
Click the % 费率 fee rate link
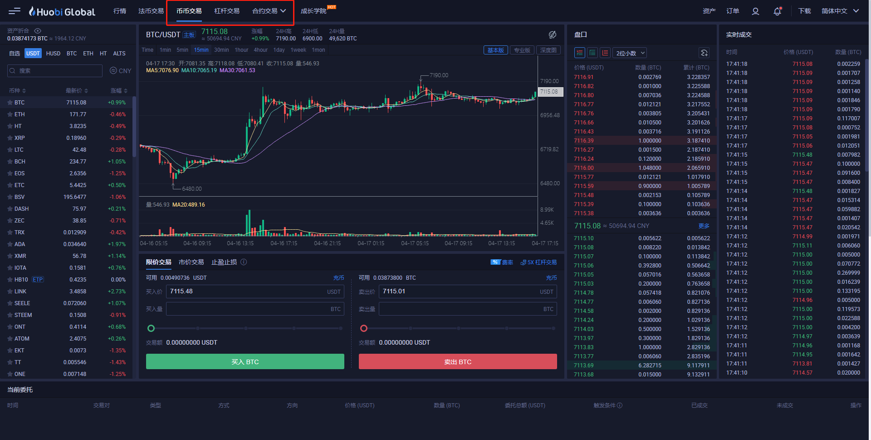[x=502, y=262]
